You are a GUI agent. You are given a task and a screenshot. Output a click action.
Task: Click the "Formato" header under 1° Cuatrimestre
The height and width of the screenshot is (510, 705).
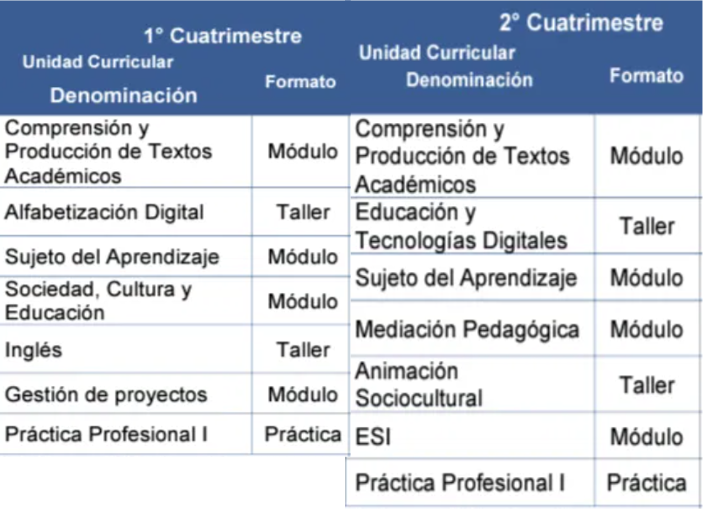pos(300,82)
